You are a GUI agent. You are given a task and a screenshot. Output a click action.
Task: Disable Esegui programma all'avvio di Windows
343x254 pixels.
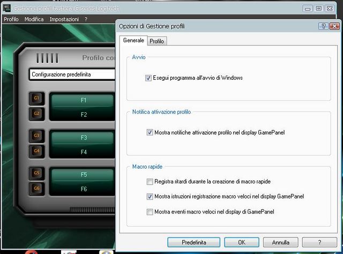(x=148, y=78)
